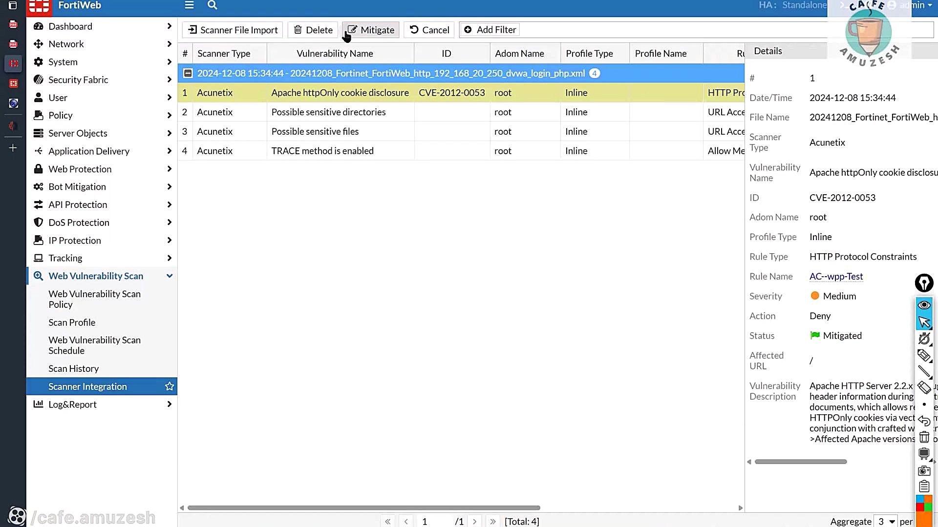Image resolution: width=938 pixels, height=527 pixels.
Task: Select the straight line annotation tool
Action: click(924, 372)
